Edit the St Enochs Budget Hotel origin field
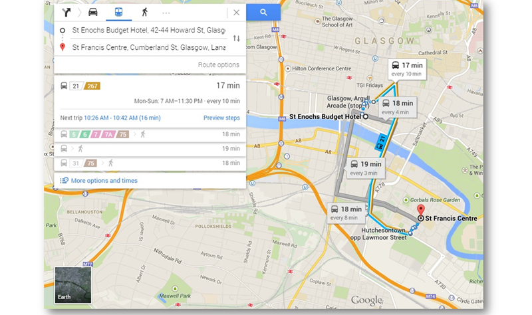532x315 pixels. [148, 30]
